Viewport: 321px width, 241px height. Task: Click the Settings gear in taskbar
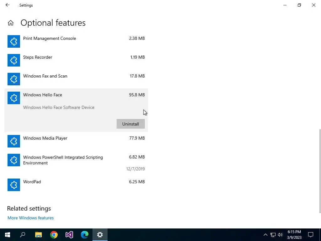click(100, 235)
